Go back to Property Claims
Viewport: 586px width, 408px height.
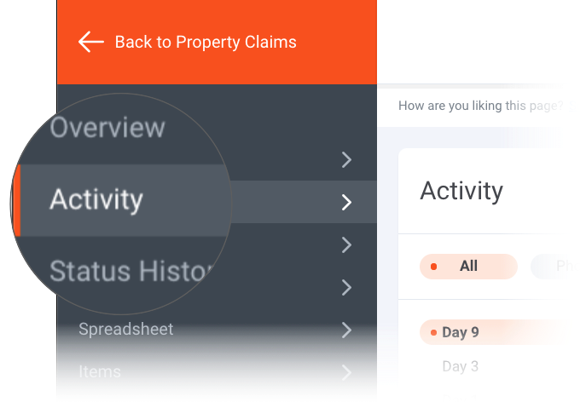(x=206, y=42)
